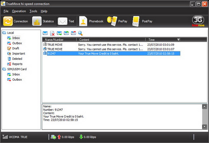
Task: Open the SIM/USIM Card Outbox
Action: tap(15, 79)
